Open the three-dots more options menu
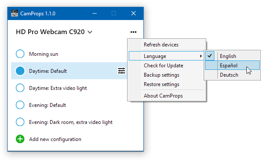Viewport: 261px width, 161px height. 133,32
